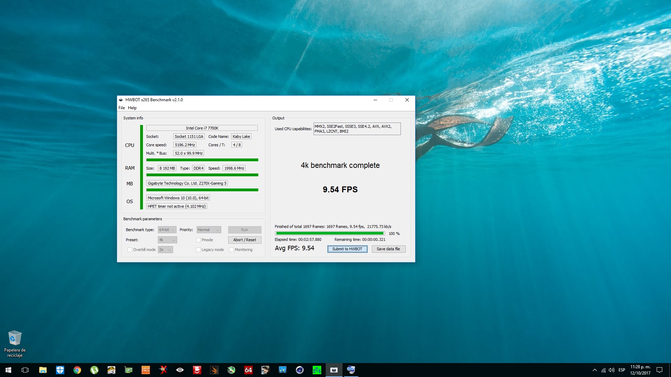
Task: Click the HPET timer not active field
Action: [x=176, y=206]
